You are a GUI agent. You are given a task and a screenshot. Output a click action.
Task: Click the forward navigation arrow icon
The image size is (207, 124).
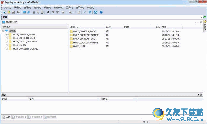tap(70, 12)
